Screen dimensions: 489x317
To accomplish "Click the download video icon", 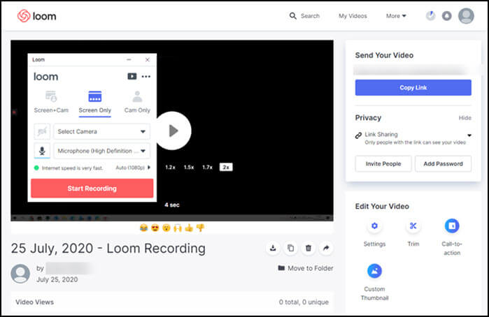I will point(273,248).
